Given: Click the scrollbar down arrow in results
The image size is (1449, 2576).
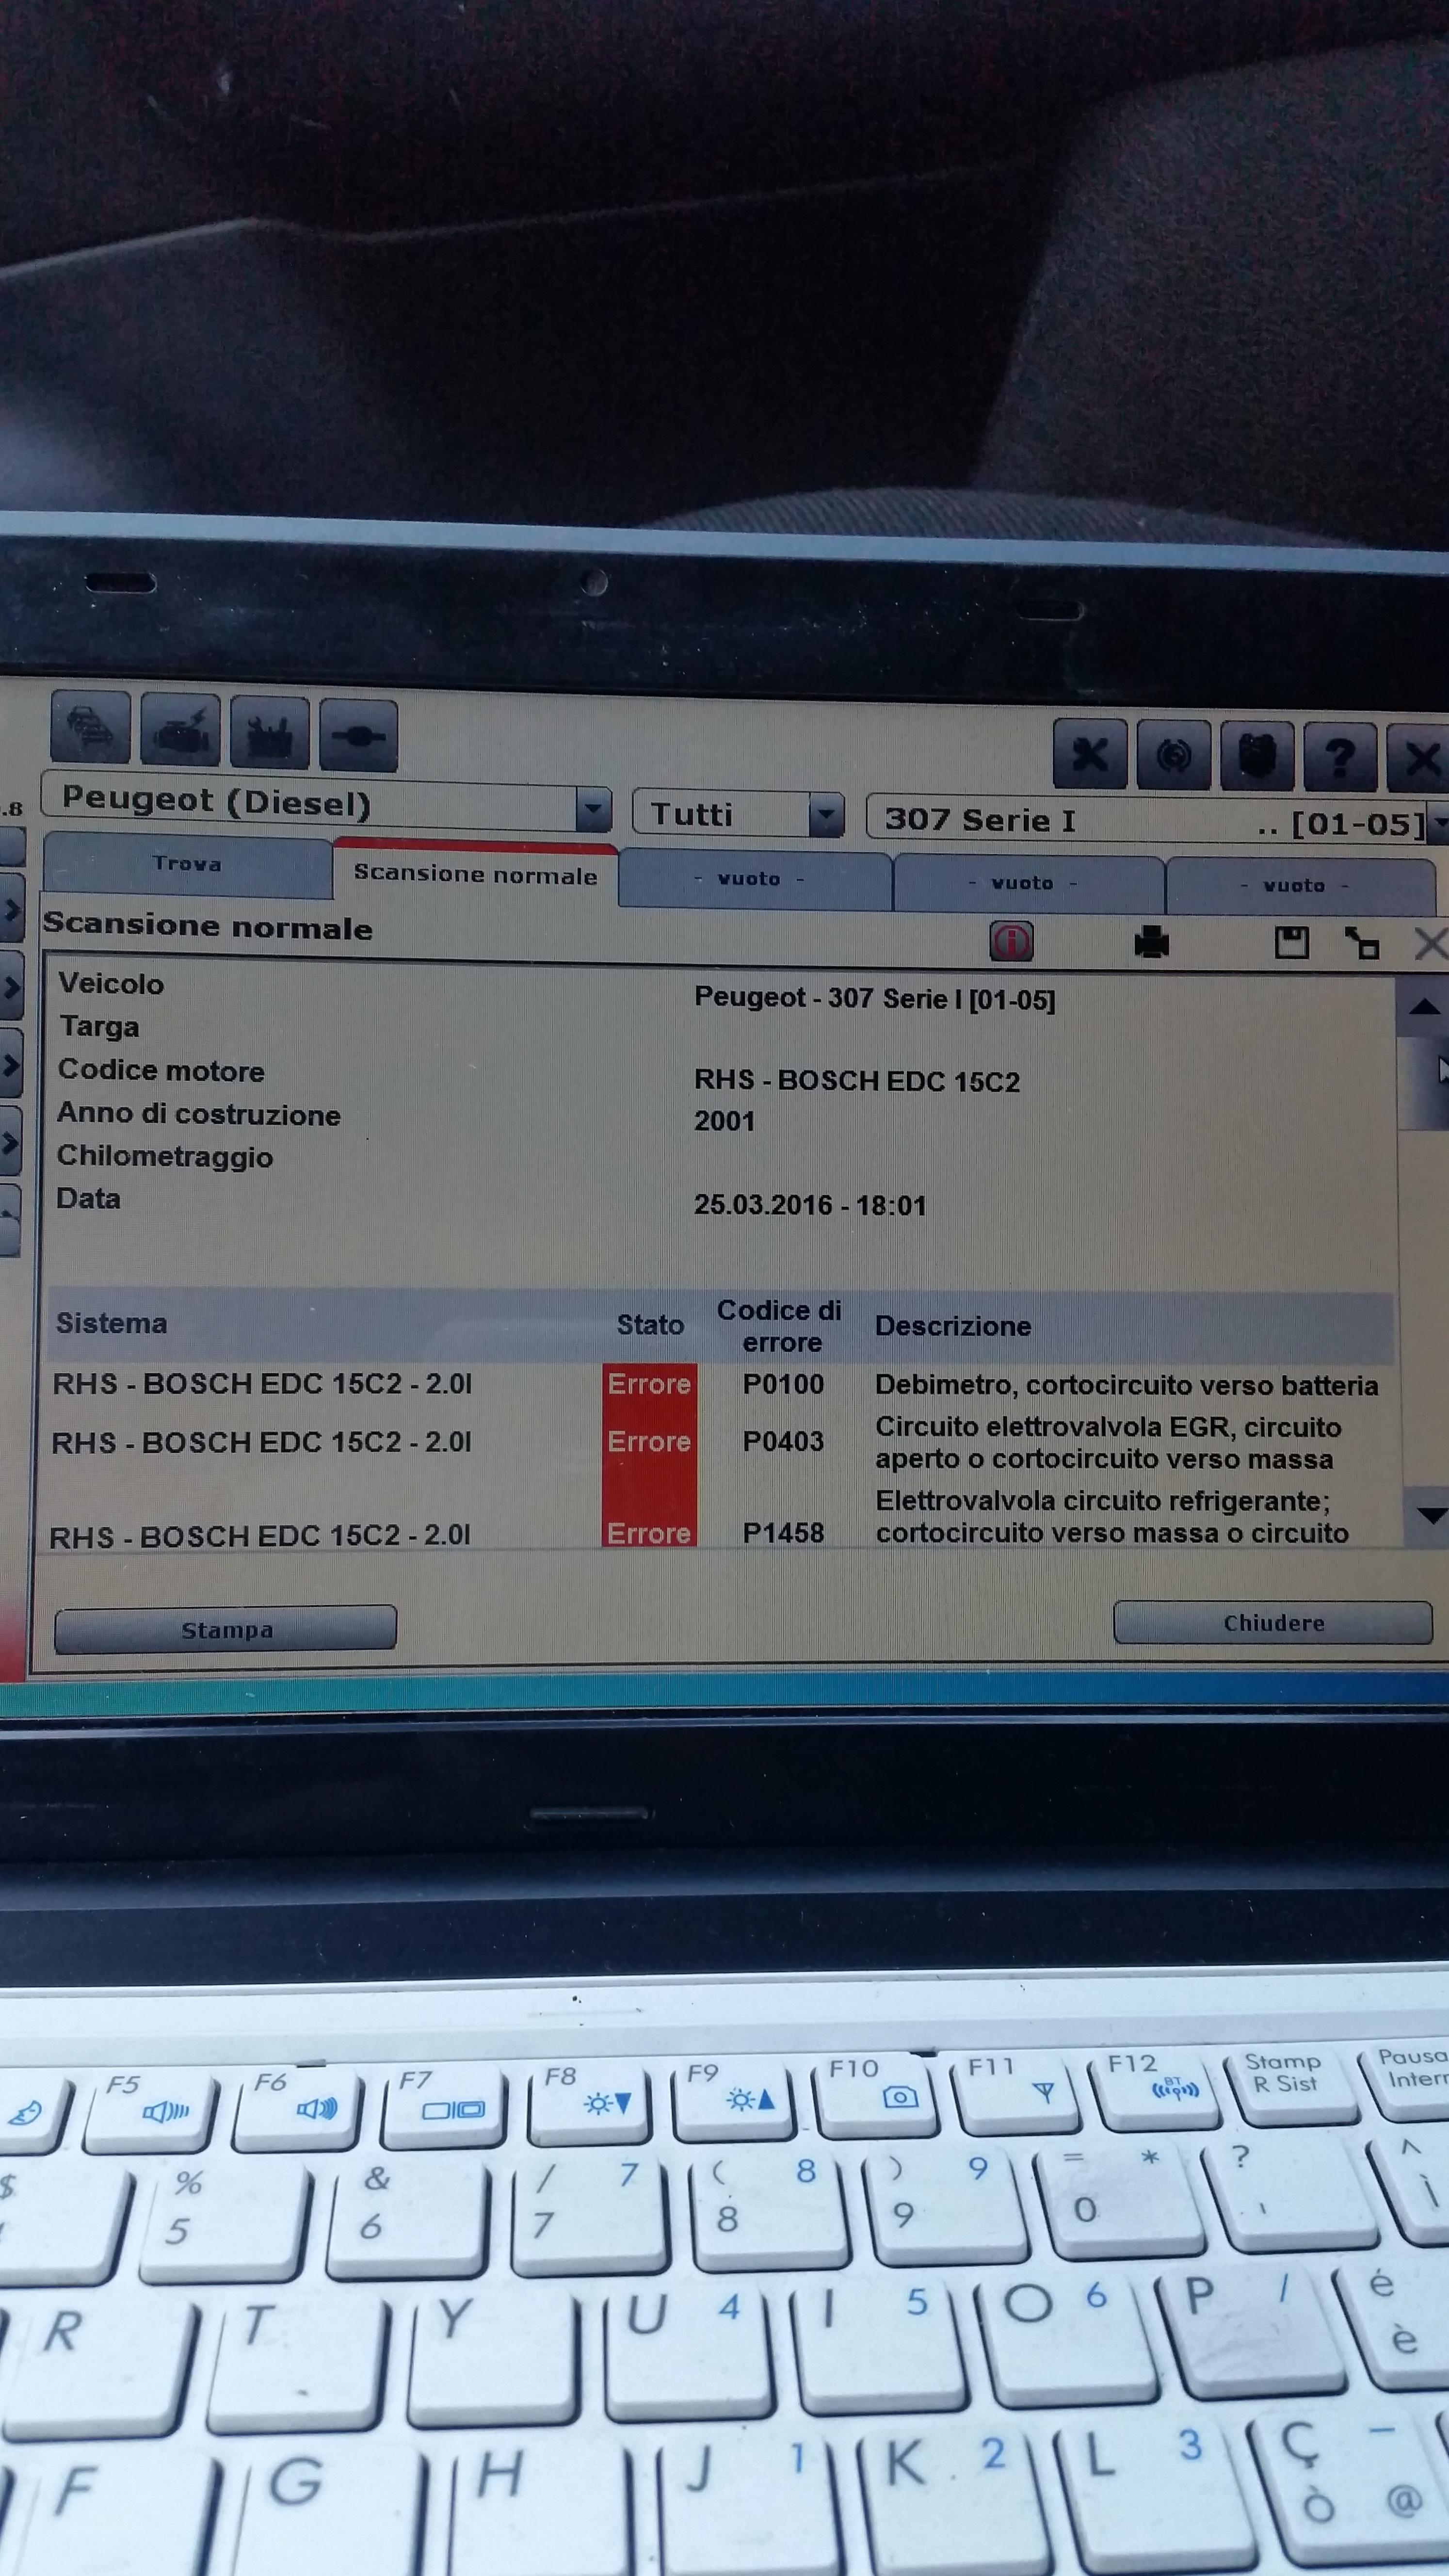Looking at the screenshot, I should 1432,1516.
